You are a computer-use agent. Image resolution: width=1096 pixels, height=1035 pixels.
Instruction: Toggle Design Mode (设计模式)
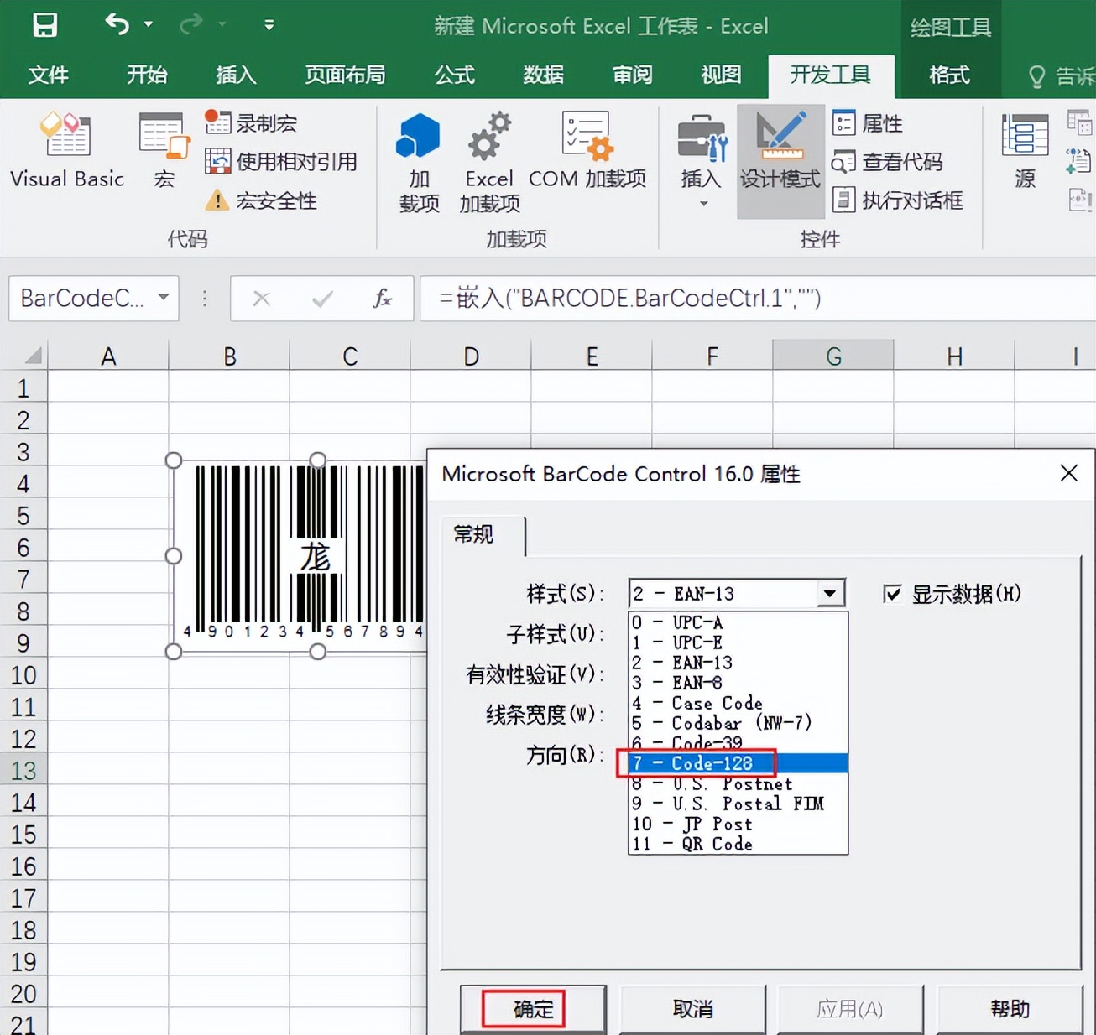[x=780, y=161]
